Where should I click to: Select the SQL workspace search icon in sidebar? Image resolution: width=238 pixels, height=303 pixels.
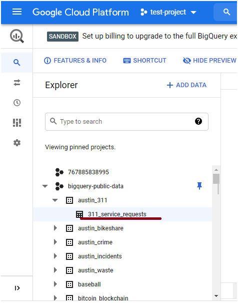coord(17,63)
